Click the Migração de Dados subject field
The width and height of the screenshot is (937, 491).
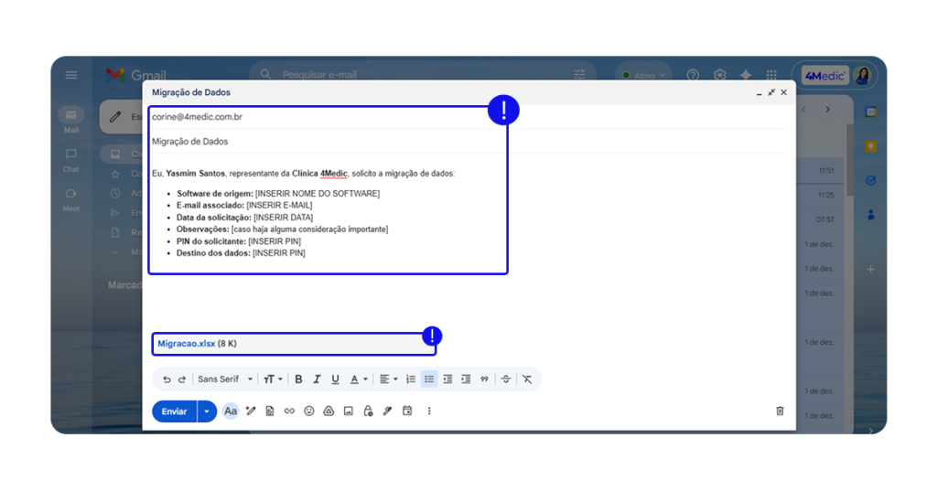pyautogui.click(x=275, y=142)
